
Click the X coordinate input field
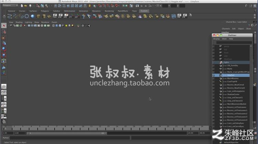pos(165,6)
